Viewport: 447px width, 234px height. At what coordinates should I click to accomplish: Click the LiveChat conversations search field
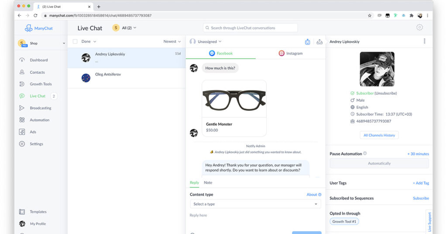coord(250,28)
